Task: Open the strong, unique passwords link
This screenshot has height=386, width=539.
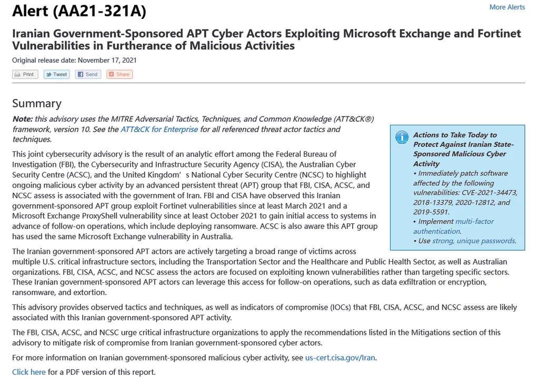Action: pyautogui.click(x=473, y=241)
